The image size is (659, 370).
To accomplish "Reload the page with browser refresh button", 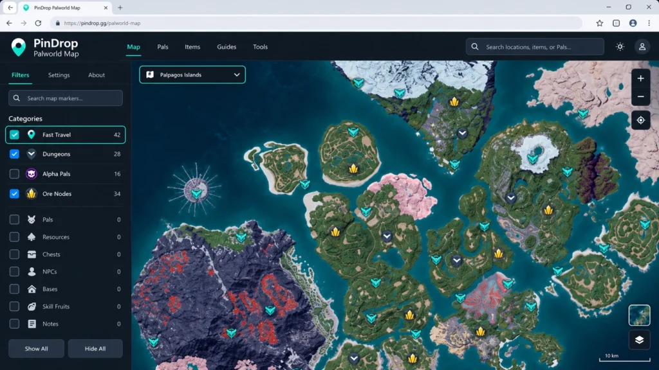I will [x=38, y=23].
